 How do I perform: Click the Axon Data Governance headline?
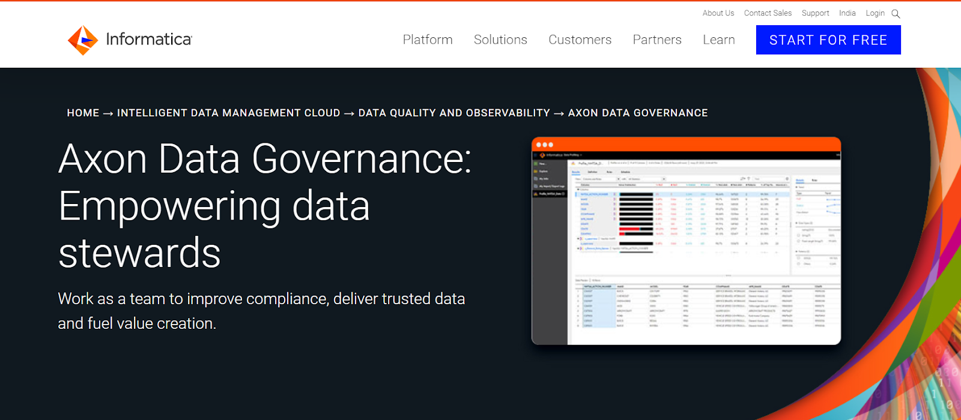265,205
